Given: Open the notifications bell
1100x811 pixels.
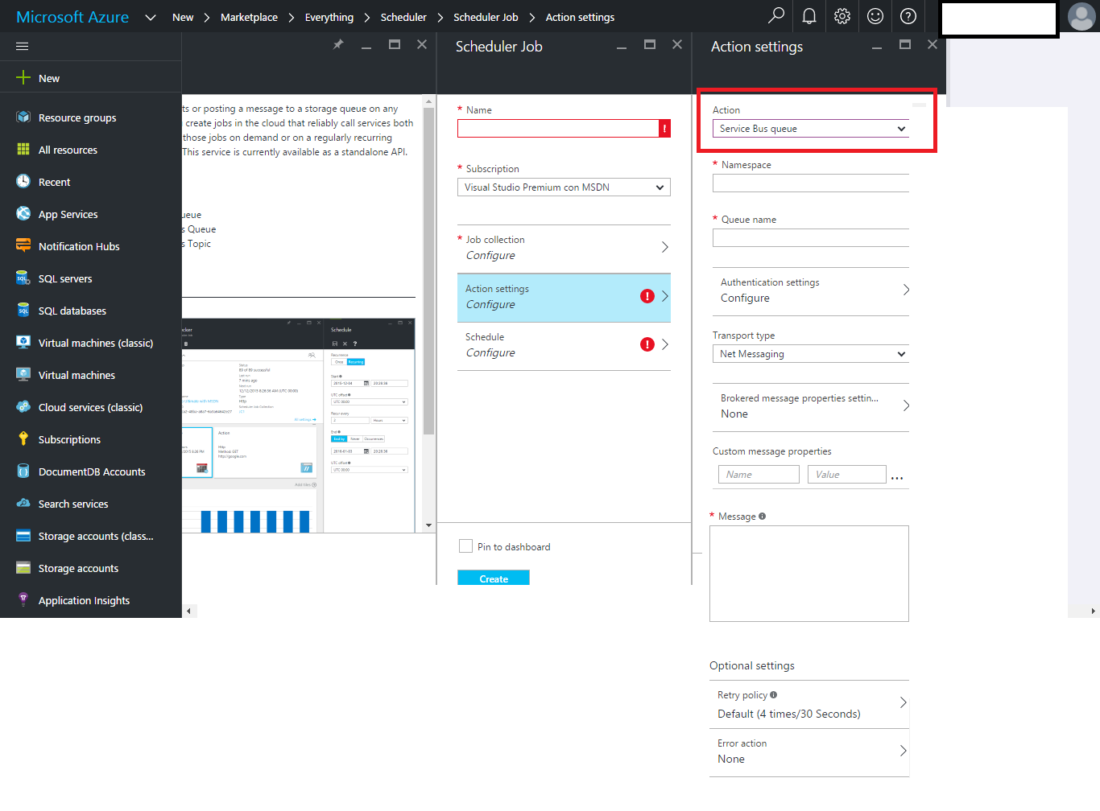Looking at the screenshot, I should pos(809,16).
